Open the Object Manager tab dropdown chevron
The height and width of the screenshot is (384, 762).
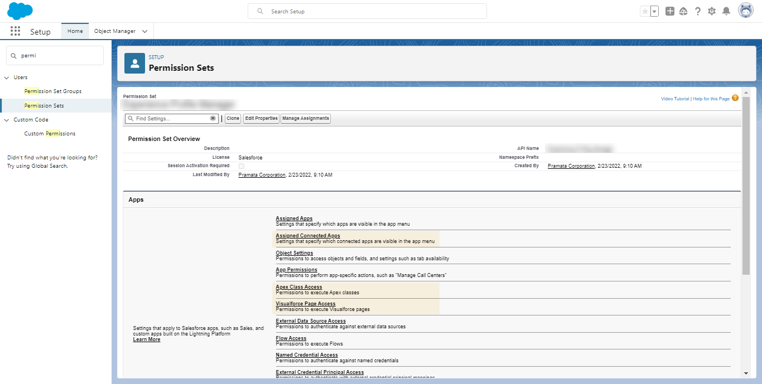coord(144,31)
